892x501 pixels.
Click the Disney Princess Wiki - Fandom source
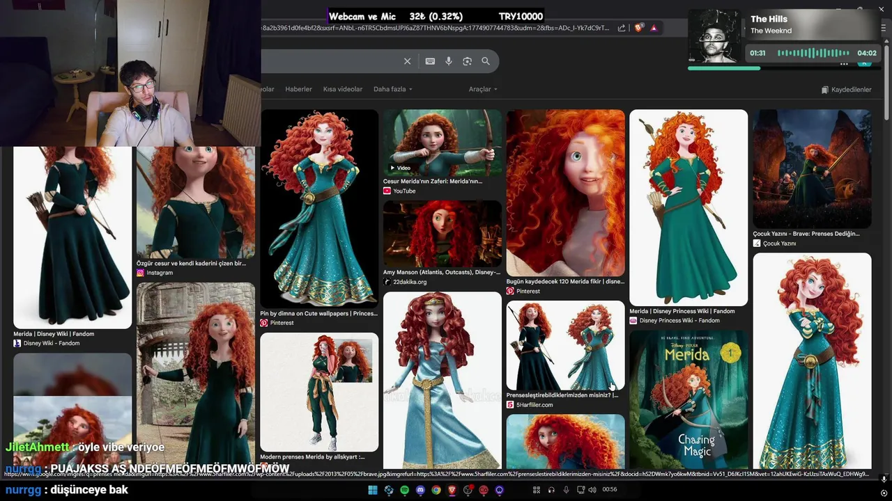679,321
